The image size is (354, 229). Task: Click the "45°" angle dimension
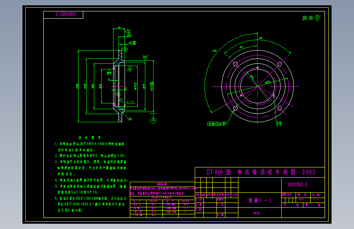click(x=241, y=47)
